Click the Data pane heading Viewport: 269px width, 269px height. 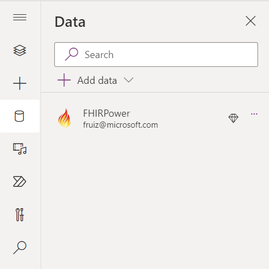(70, 22)
